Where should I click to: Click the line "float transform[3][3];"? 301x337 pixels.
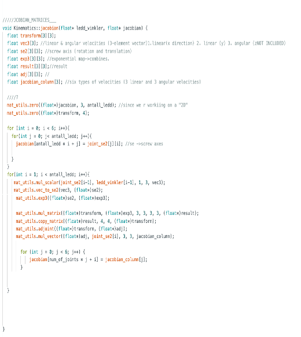pos(31,36)
